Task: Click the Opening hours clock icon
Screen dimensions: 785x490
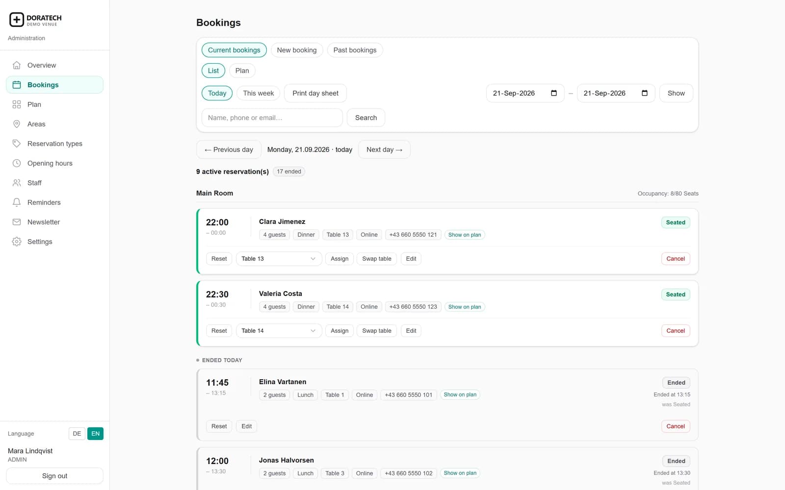Action: click(17, 163)
